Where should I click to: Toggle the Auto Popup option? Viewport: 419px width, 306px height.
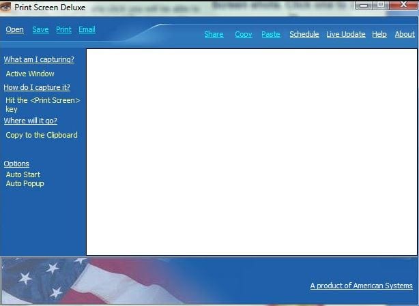[x=25, y=183]
